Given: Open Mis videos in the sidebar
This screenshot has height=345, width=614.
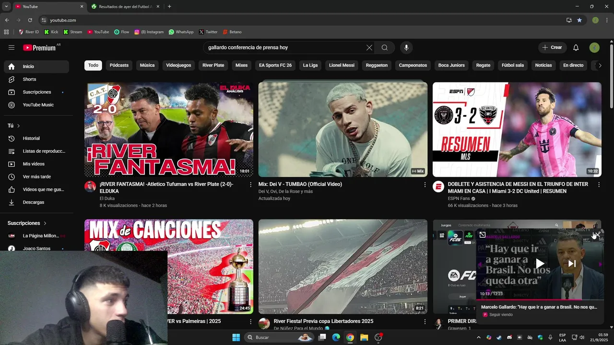Looking at the screenshot, I should point(36,164).
